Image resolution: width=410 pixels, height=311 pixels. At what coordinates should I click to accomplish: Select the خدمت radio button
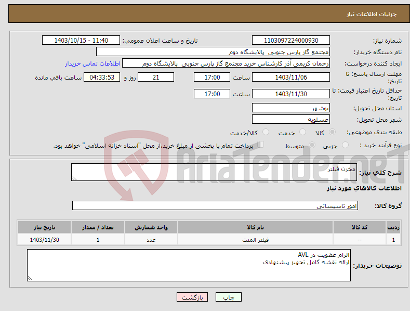[302, 132]
